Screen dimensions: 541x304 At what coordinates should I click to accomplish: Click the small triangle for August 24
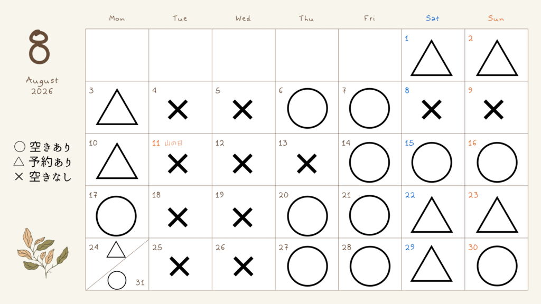click(116, 250)
